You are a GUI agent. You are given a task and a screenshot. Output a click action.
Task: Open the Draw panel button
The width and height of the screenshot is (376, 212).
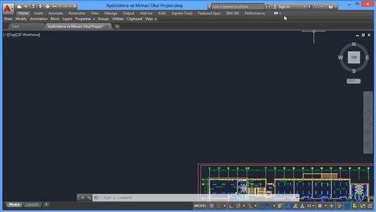pos(8,19)
